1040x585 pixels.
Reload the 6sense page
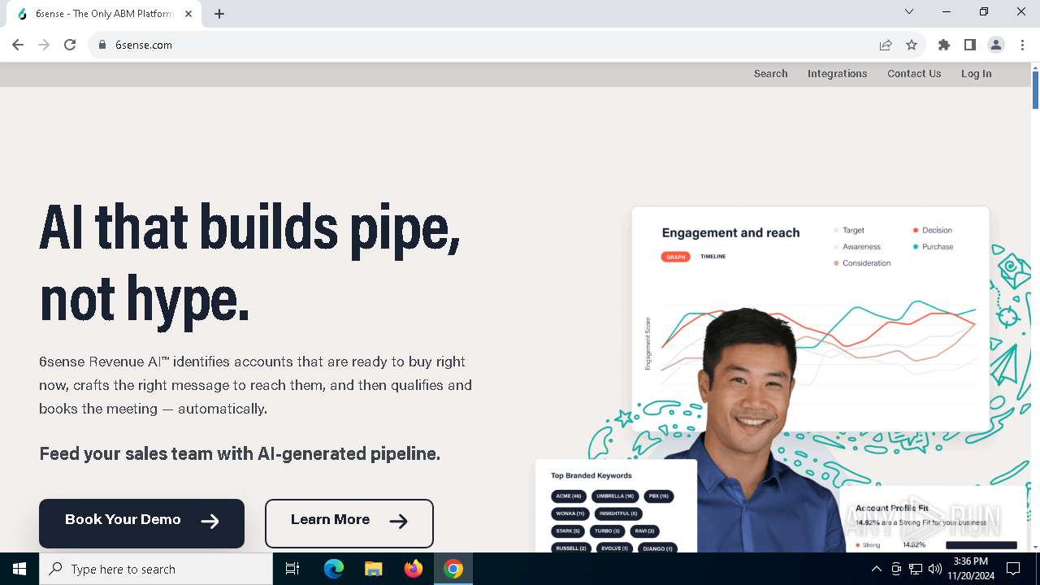[70, 45]
